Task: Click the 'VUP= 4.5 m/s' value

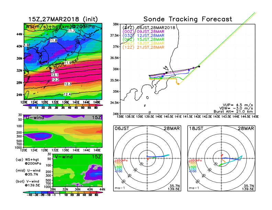Action: point(238,105)
